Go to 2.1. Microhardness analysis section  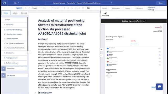14,34
